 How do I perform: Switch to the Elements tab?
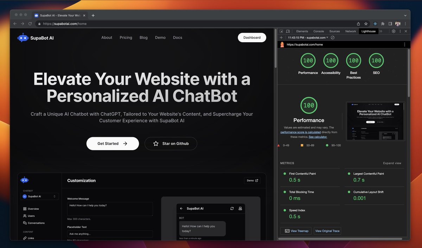click(302, 31)
